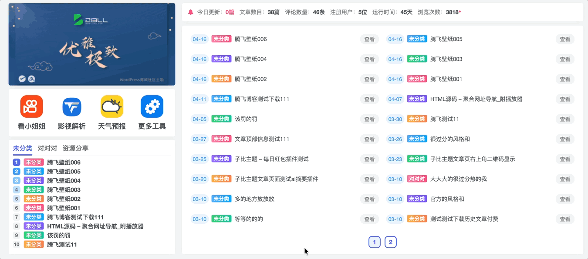This screenshot has height=259, width=588.
Task: Click 查看 for 腾飞壁纸002
Action: (x=369, y=79)
